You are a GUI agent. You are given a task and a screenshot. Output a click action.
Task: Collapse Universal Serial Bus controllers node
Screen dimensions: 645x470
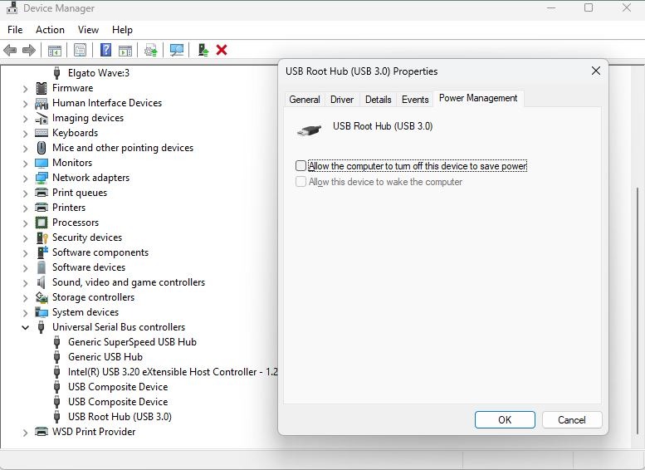pos(26,327)
